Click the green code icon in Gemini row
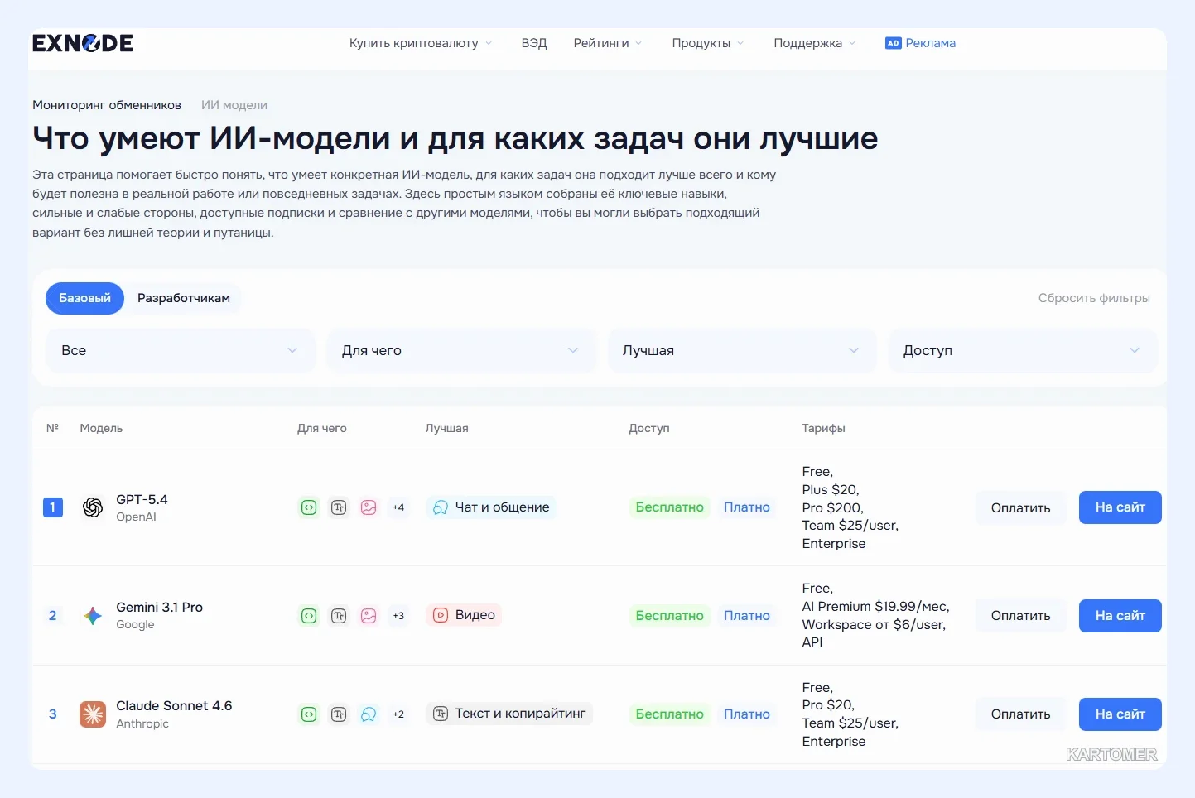 [309, 615]
